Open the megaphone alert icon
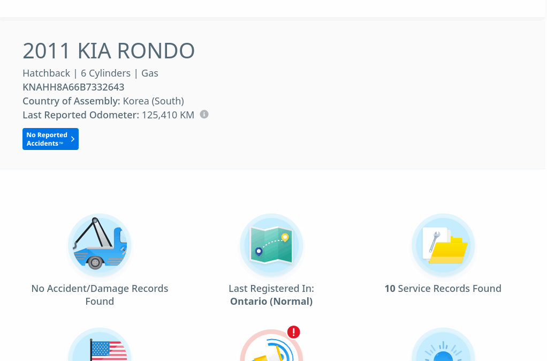The image size is (547, 361). 271,345
